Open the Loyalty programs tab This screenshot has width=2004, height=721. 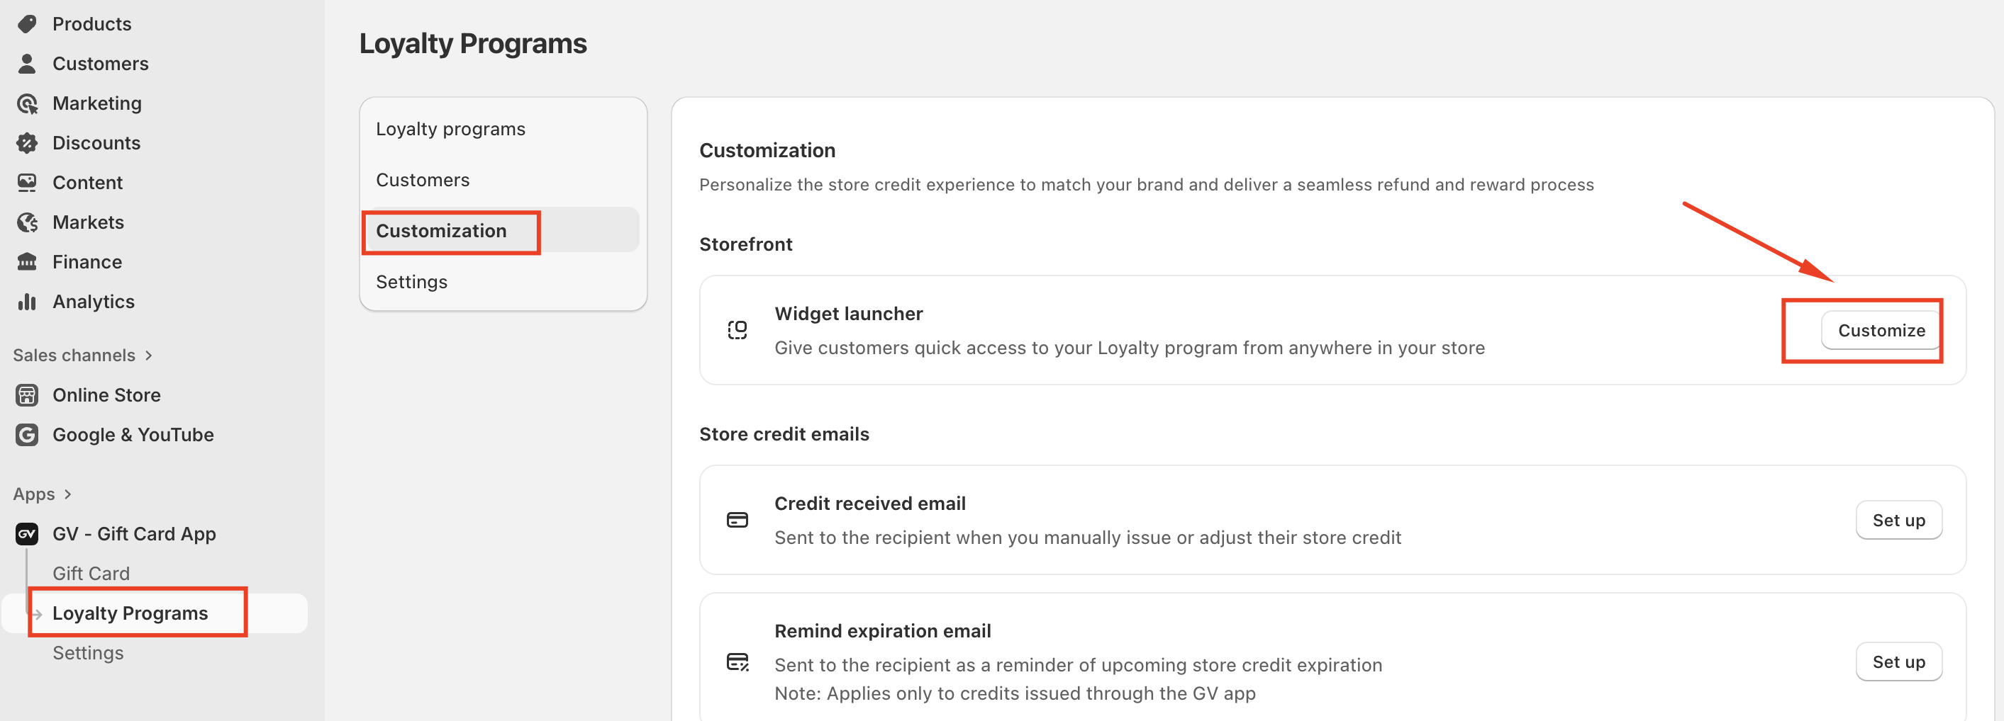450,129
